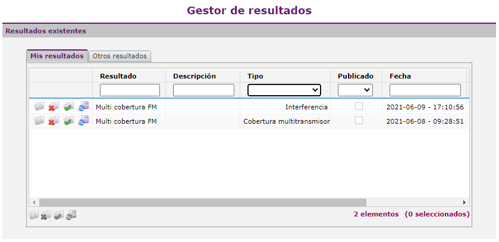Select Multi cobertura FM in Cobertura multitransmisor row

point(126,121)
